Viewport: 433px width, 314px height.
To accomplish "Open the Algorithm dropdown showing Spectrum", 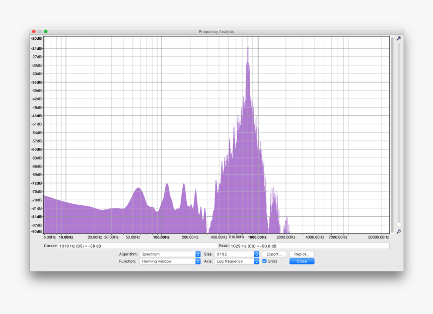I will 170,254.
